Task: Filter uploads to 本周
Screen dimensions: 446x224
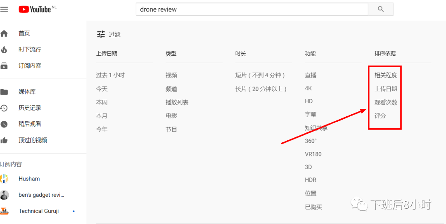Action: pos(102,102)
